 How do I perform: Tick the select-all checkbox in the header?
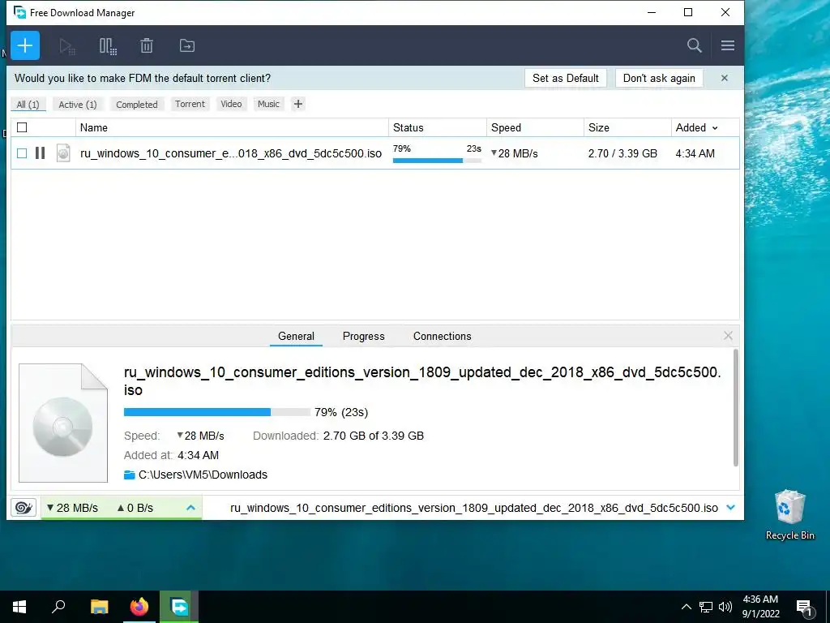pos(22,127)
